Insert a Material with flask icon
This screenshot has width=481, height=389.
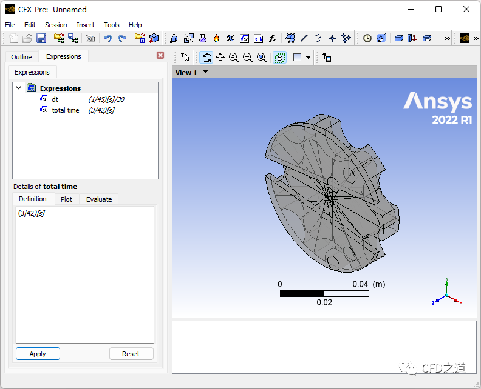pos(203,39)
